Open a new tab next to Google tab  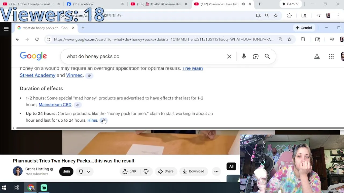point(83,28)
